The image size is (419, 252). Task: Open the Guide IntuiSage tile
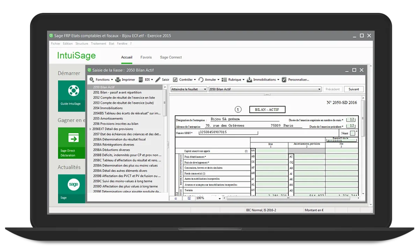(x=72, y=96)
